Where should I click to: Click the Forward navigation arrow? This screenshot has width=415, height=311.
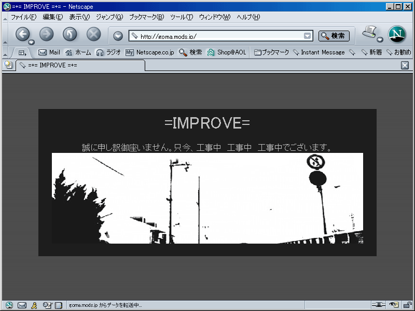(46, 34)
